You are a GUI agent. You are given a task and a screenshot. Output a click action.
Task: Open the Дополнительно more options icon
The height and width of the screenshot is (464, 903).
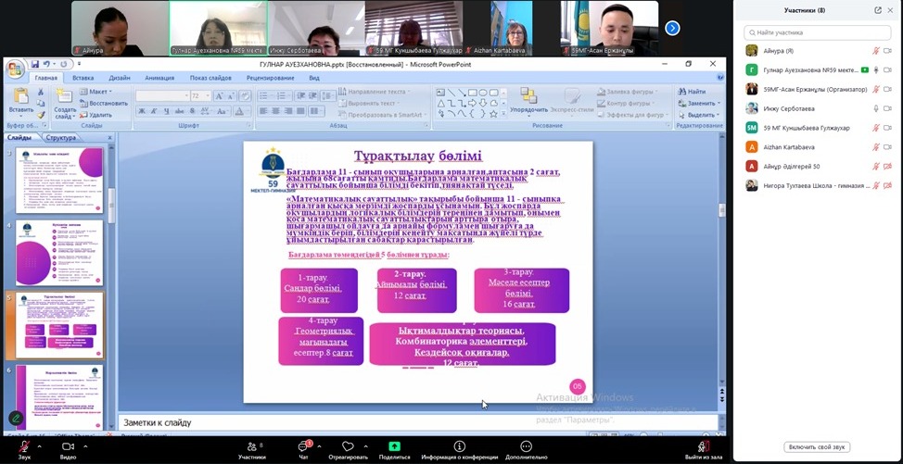click(527, 446)
